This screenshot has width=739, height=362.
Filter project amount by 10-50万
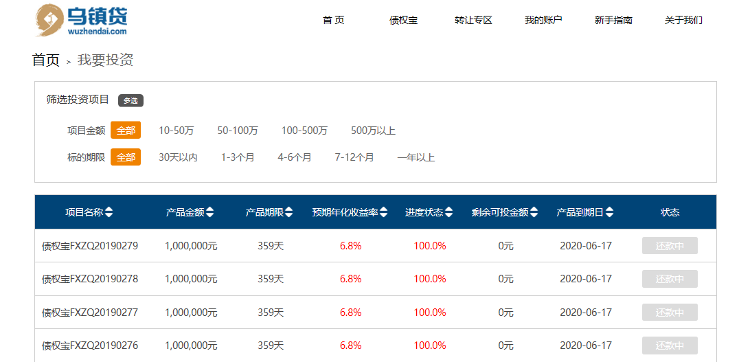177,131
